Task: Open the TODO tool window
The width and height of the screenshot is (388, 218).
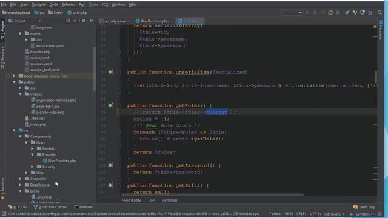Action: 18,207
